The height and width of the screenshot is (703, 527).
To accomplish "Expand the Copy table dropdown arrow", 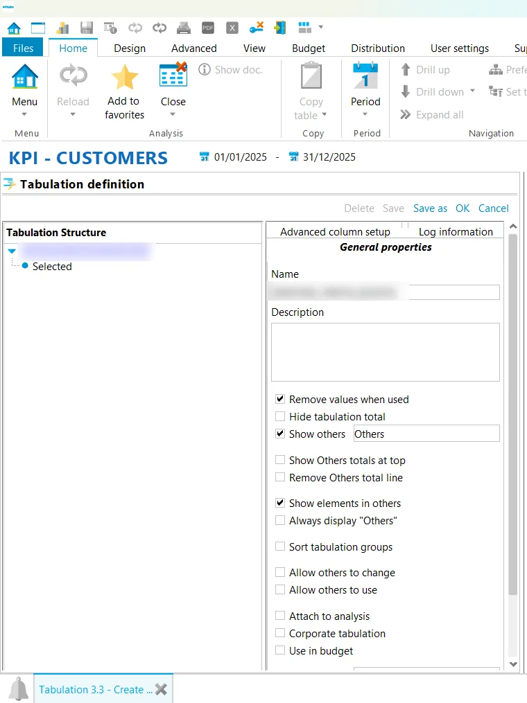I will [x=324, y=115].
